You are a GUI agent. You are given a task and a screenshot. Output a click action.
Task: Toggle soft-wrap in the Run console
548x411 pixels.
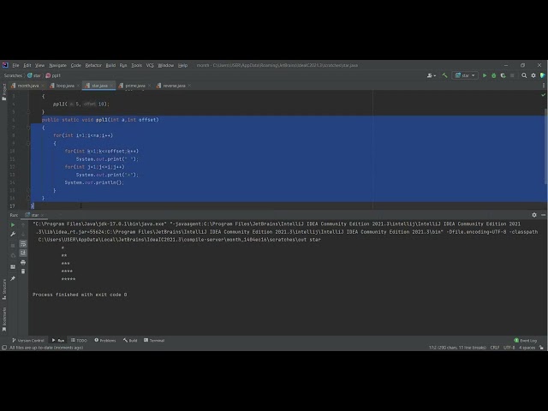pos(23,243)
